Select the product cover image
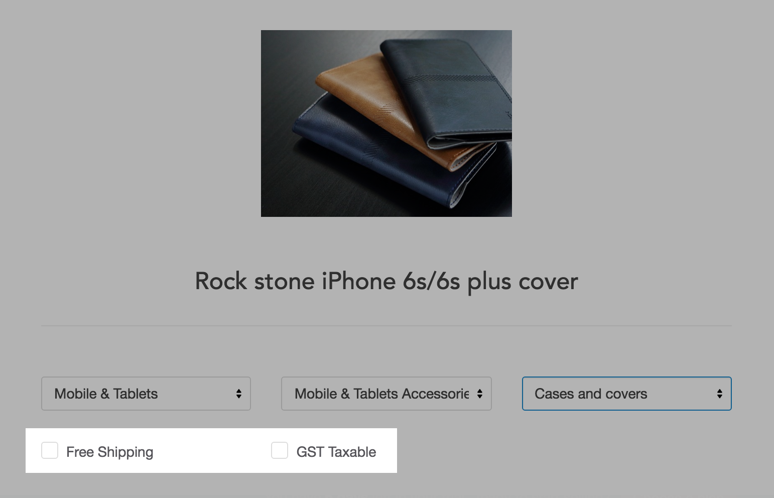The width and height of the screenshot is (774, 498). (x=386, y=123)
